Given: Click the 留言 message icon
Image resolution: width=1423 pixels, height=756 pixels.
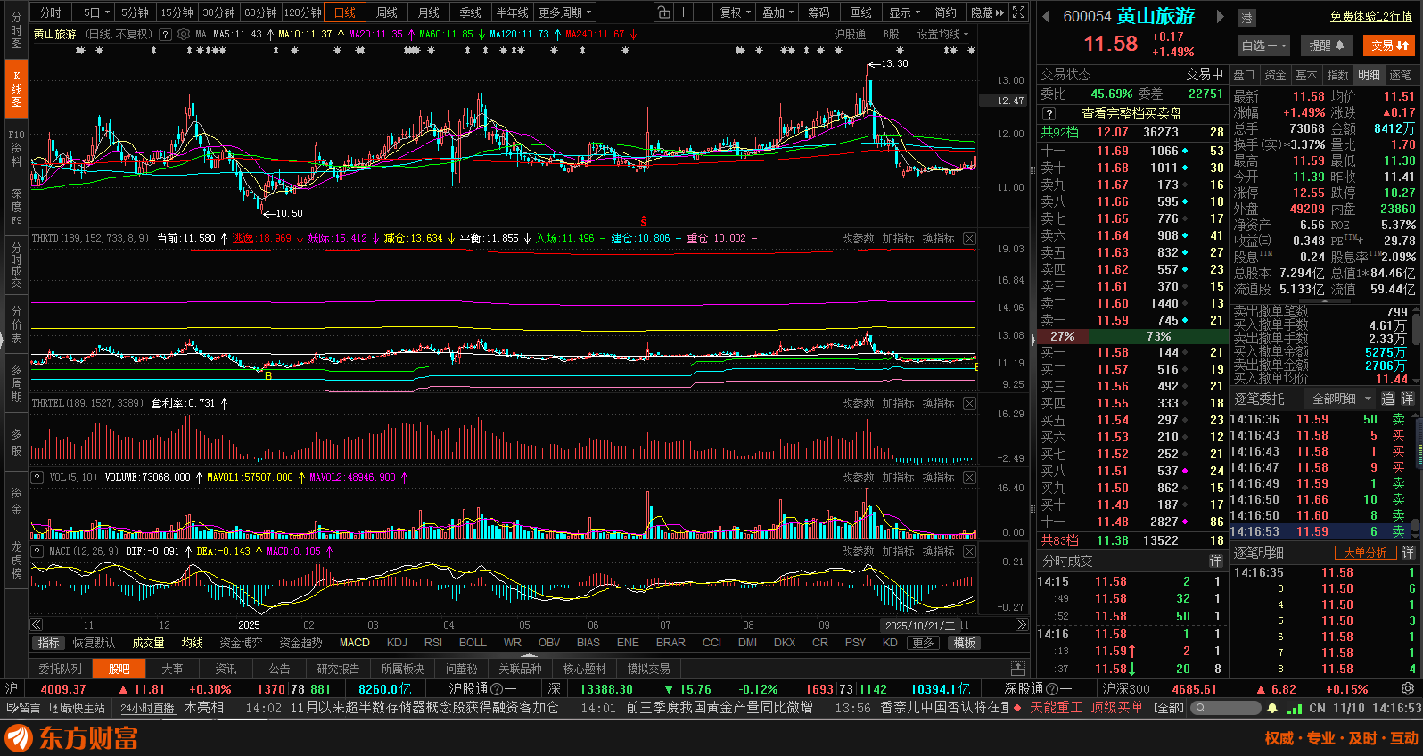Looking at the screenshot, I should click(24, 708).
